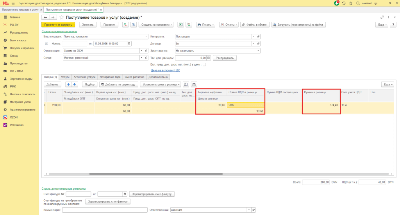Open Договор card icon
The width and height of the screenshot is (400, 215).
pos(258,44)
